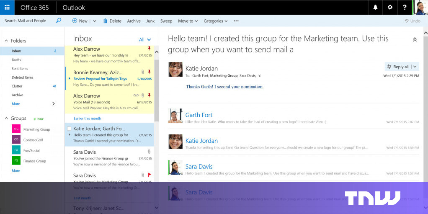Collapse conversation with double chevron
This screenshot has height=214, width=428.
click(415, 40)
